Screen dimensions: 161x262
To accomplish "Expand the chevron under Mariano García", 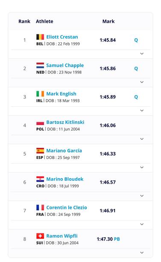I will tap(142, 167).
